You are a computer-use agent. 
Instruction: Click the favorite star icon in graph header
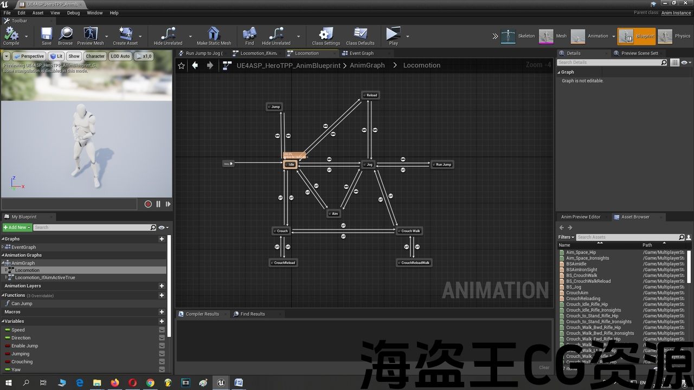181,66
